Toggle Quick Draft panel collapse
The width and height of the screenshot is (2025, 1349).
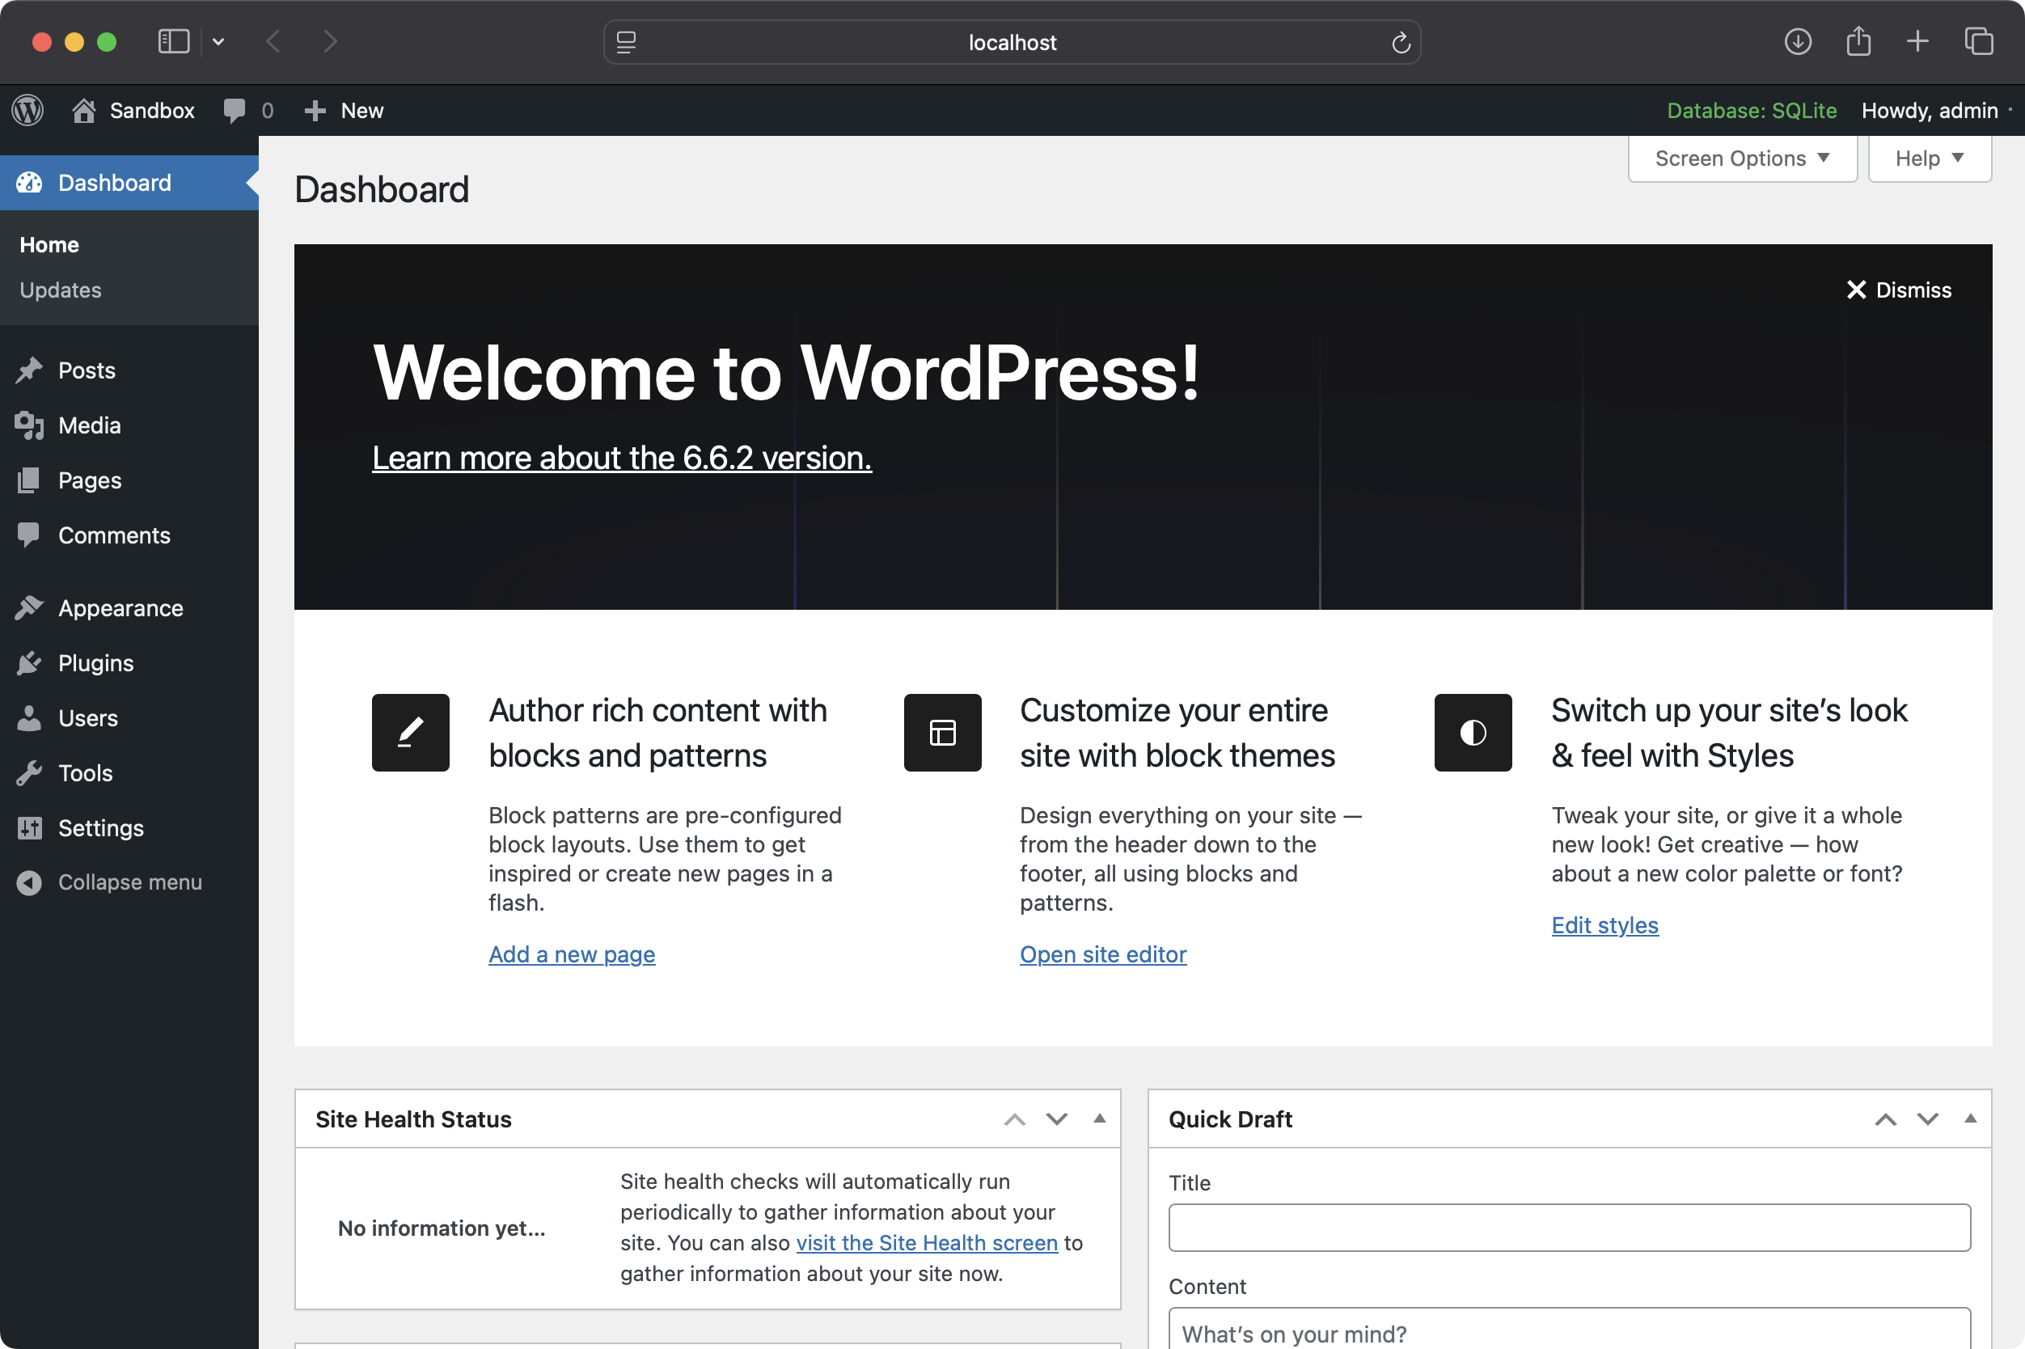point(1970,1119)
